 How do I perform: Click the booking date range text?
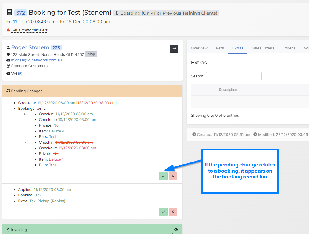point(58,22)
